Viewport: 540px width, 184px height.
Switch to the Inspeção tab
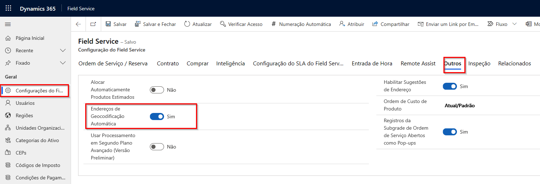pos(479,64)
